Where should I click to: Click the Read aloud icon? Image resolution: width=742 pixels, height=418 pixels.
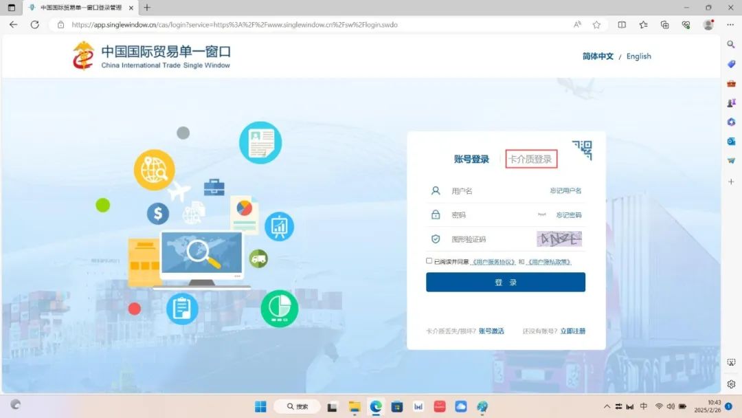[577, 25]
